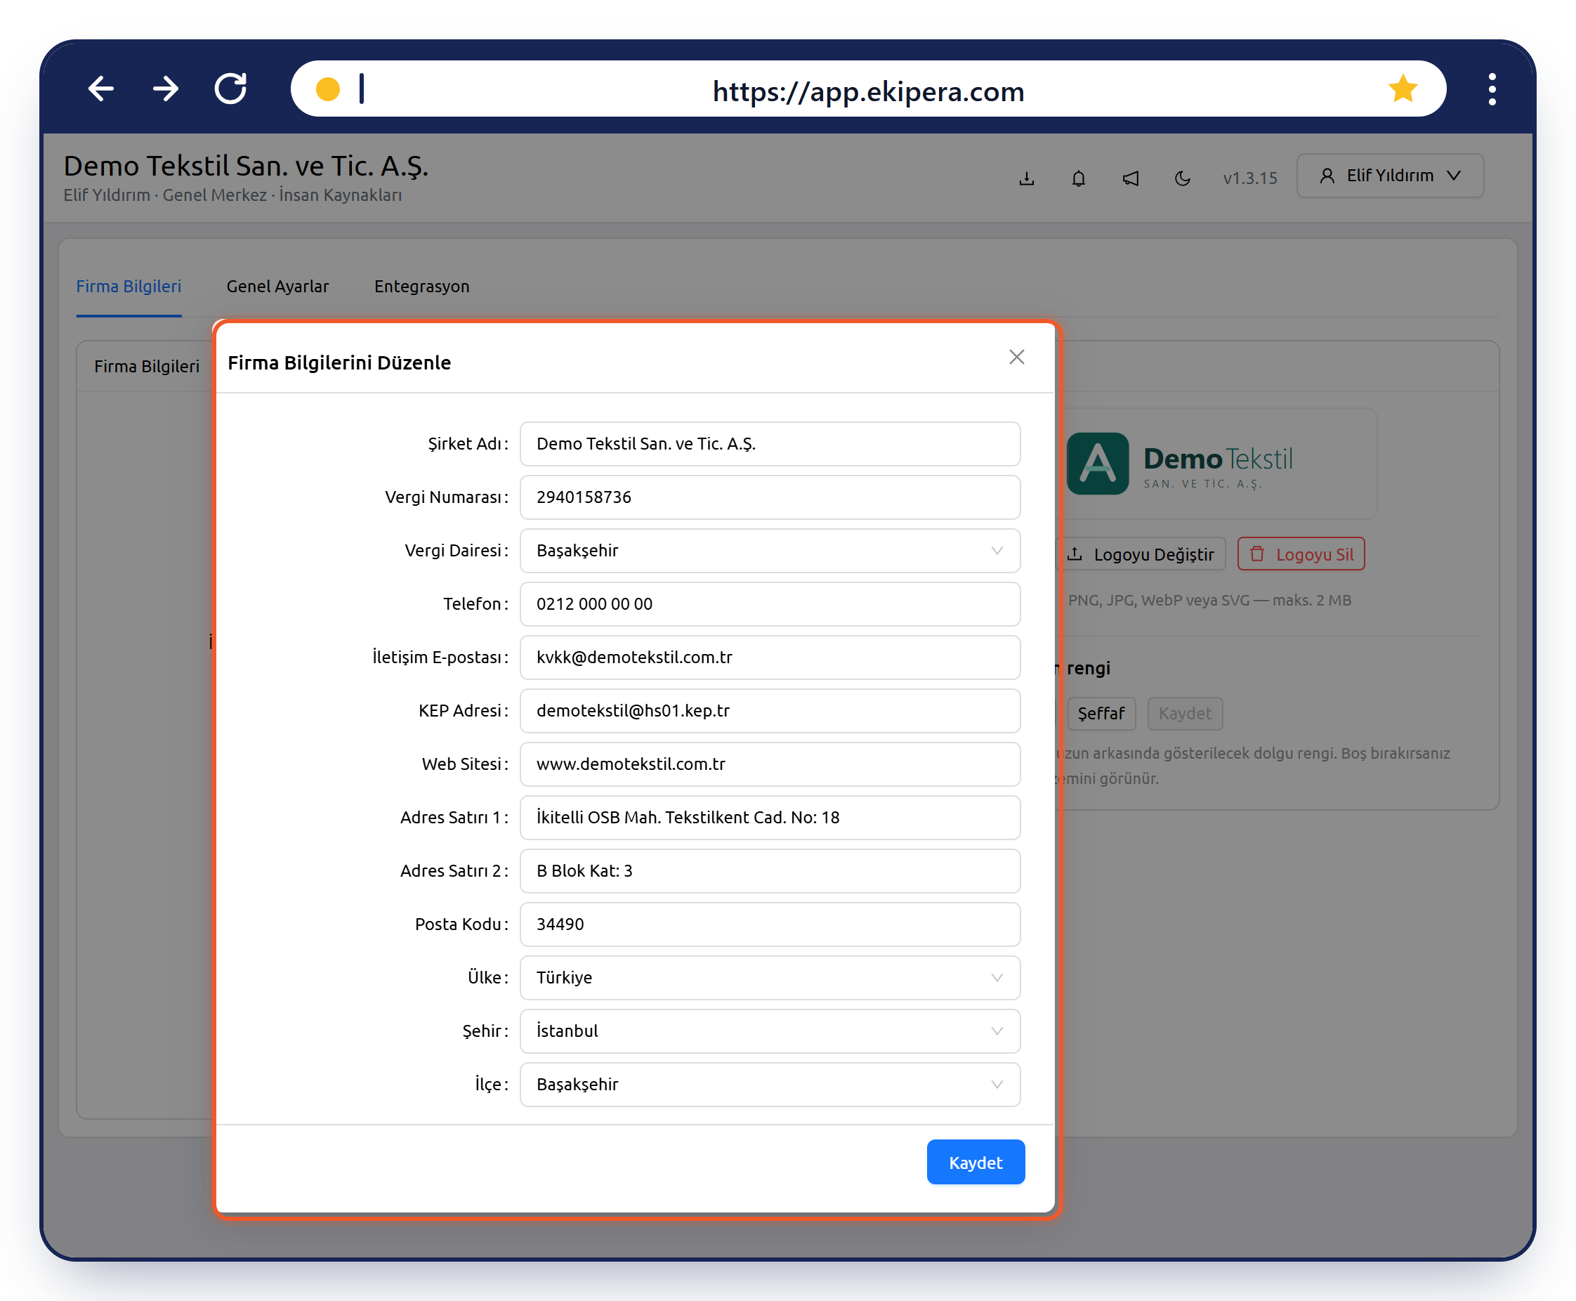Switch to the Firma Bilgileri tab

click(x=129, y=287)
